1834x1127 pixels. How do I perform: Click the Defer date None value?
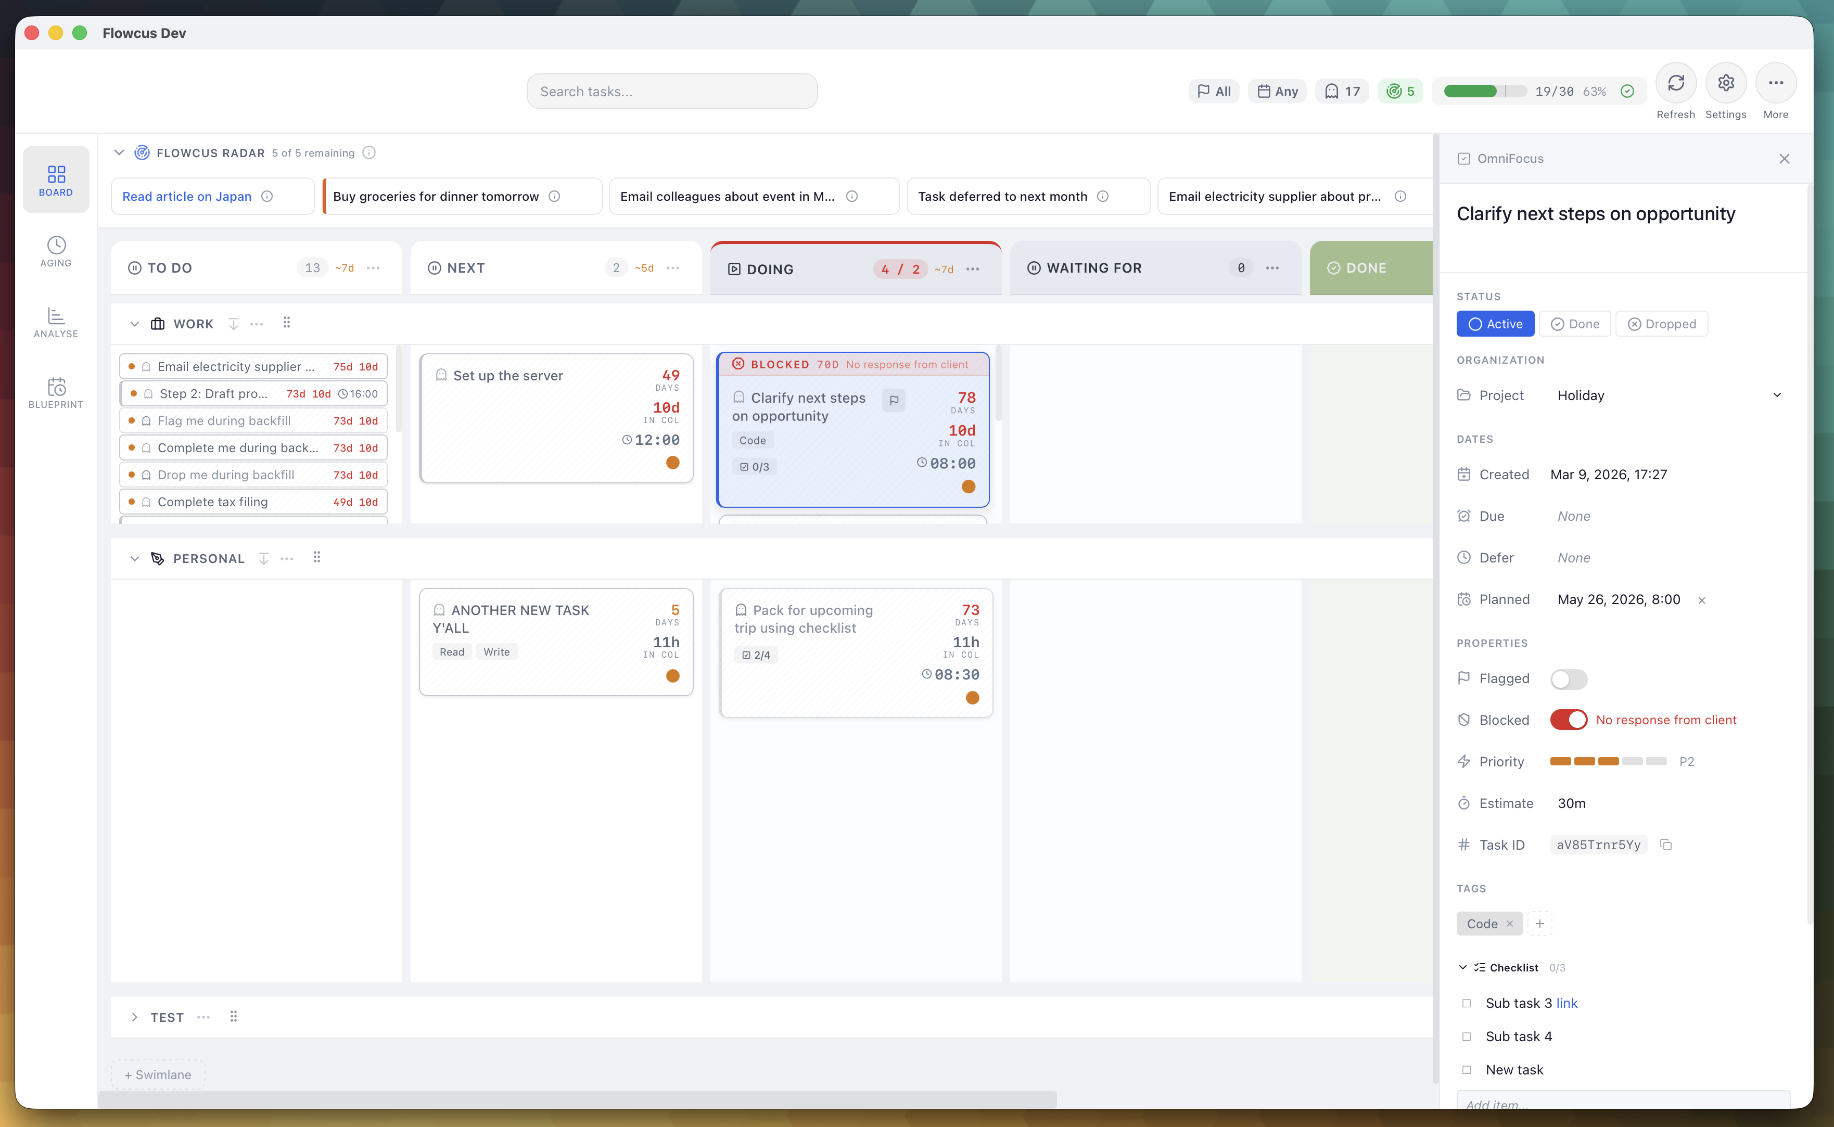tap(1574, 558)
